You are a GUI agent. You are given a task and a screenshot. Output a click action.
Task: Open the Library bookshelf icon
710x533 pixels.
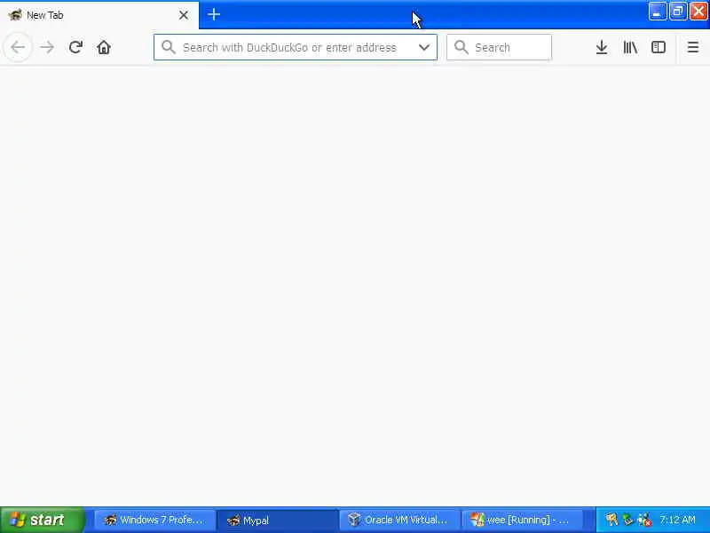[630, 47]
